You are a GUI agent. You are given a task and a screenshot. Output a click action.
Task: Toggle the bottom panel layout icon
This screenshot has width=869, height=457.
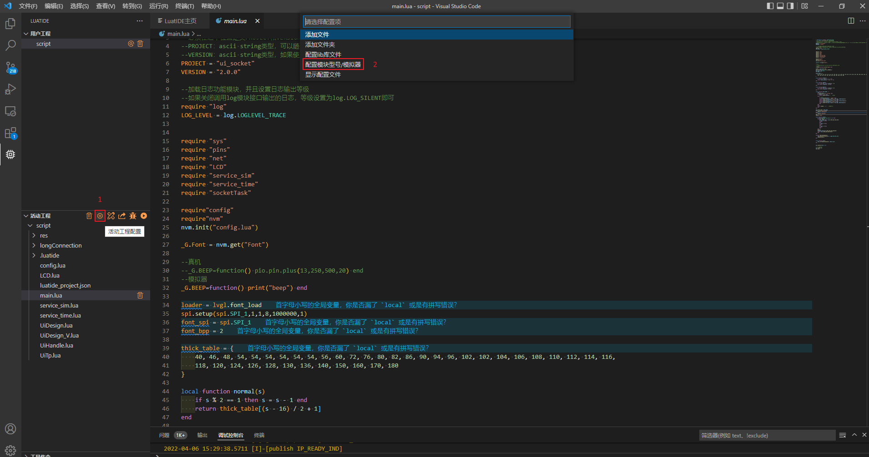(x=780, y=6)
